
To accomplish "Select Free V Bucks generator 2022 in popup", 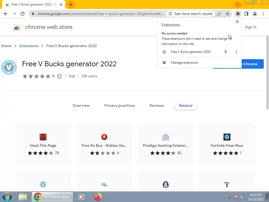I will coord(191,52).
